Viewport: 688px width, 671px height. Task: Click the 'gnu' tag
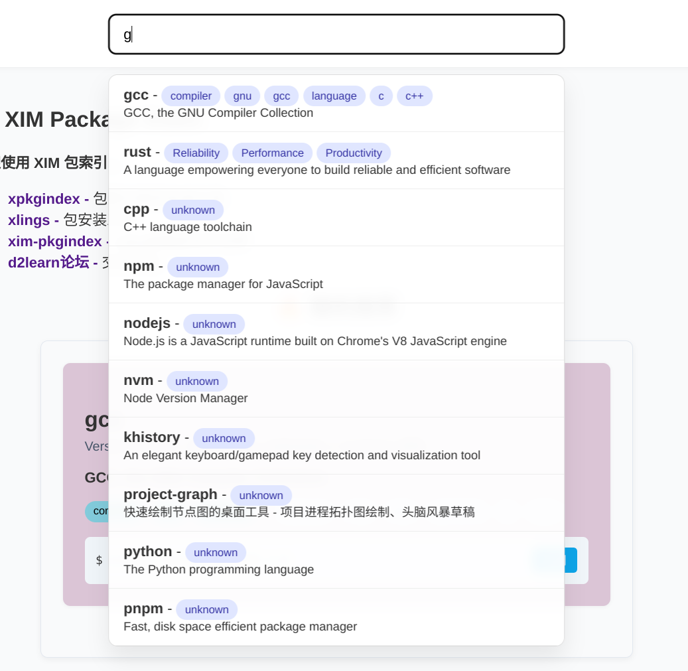pos(242,96)
